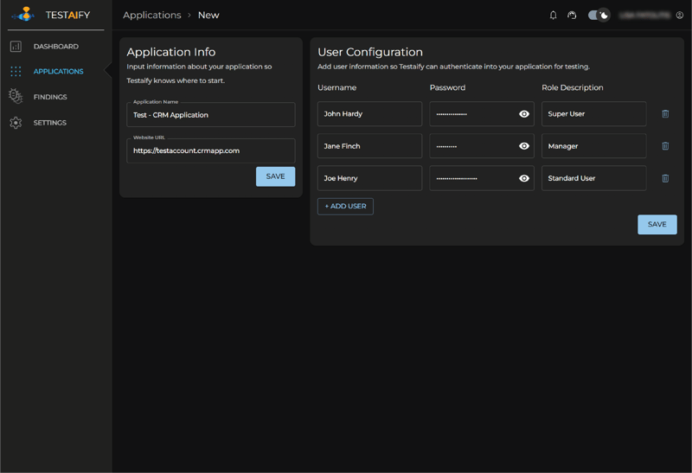This screenshot has height=473, width=692.
Task: Click the Applications grid icon
Action: 16,72
